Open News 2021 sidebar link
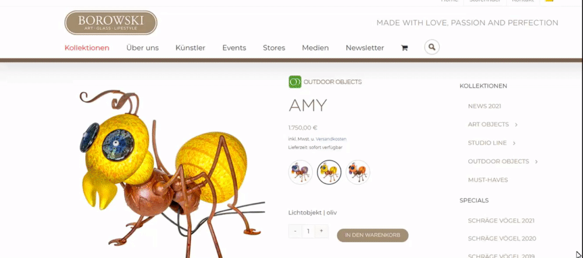 (484, 106)
